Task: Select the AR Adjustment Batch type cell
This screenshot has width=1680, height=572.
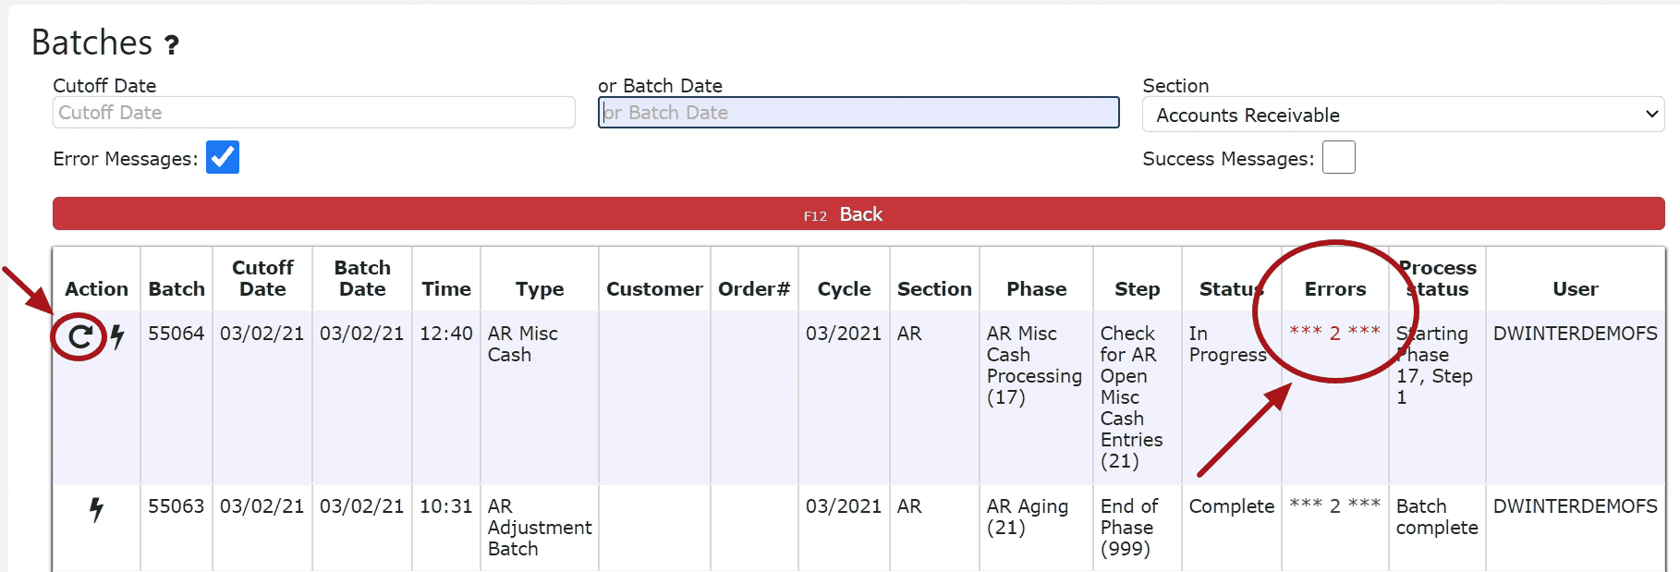Action: click(x=540, y=528)
